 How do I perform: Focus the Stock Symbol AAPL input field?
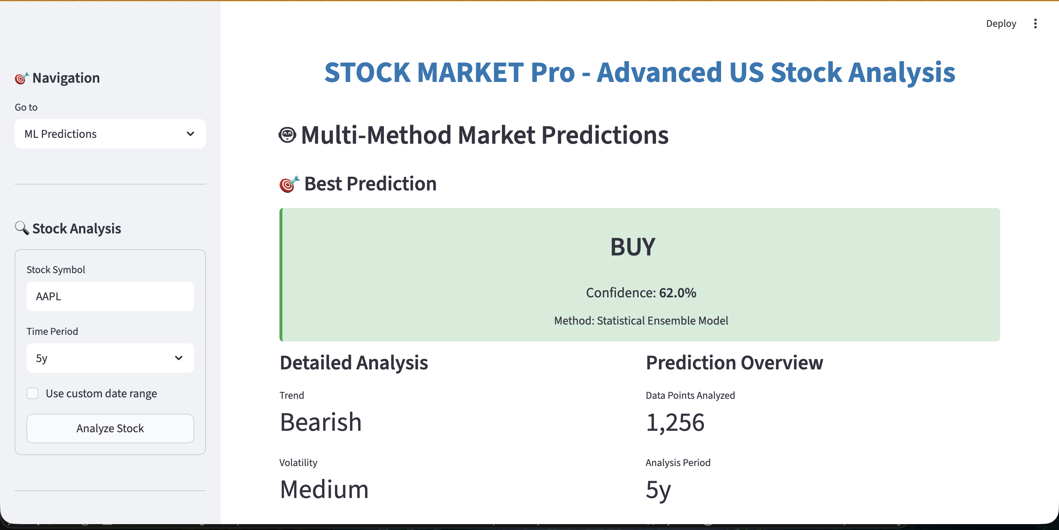(x=110, y=296)
